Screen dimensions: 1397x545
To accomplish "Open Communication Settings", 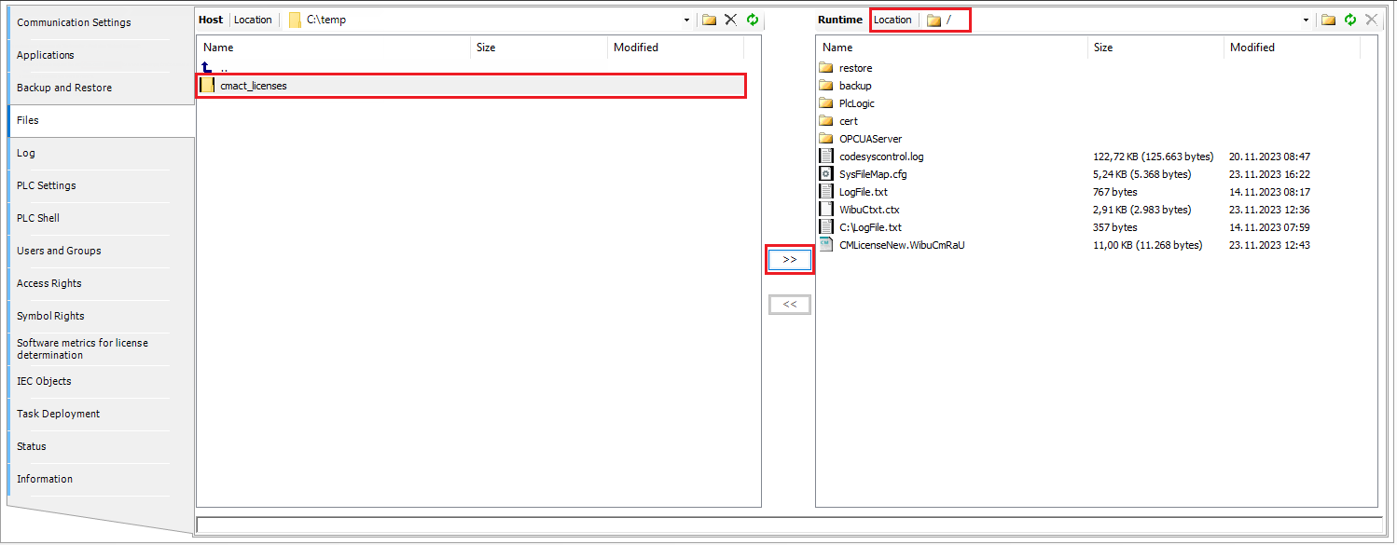I will (x=73, y=21).
